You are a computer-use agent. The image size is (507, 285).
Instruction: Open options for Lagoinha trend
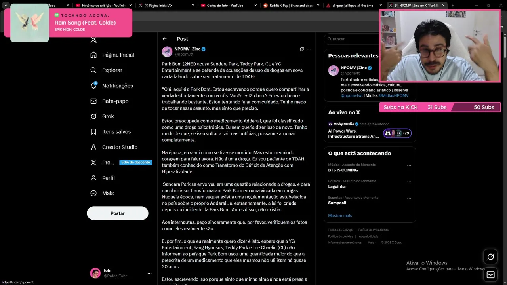(x=409, y=182)
